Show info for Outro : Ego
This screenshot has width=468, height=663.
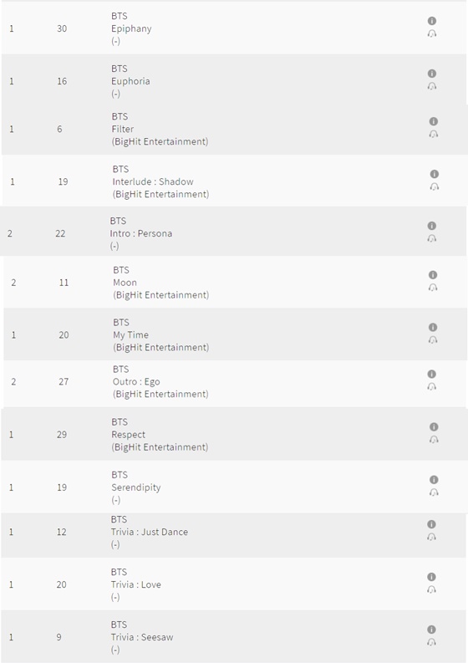tap(431, 374)
